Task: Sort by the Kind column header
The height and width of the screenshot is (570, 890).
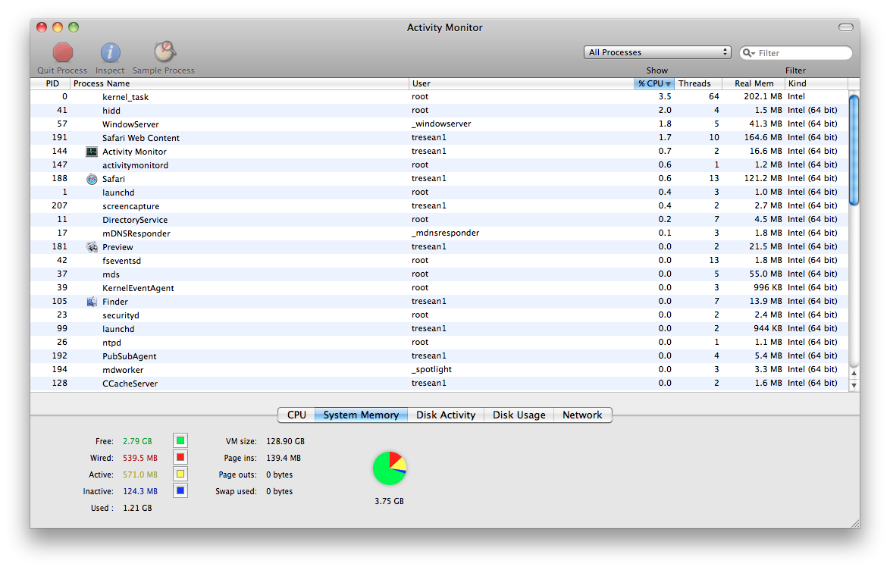Action: (x=816, y=83)
